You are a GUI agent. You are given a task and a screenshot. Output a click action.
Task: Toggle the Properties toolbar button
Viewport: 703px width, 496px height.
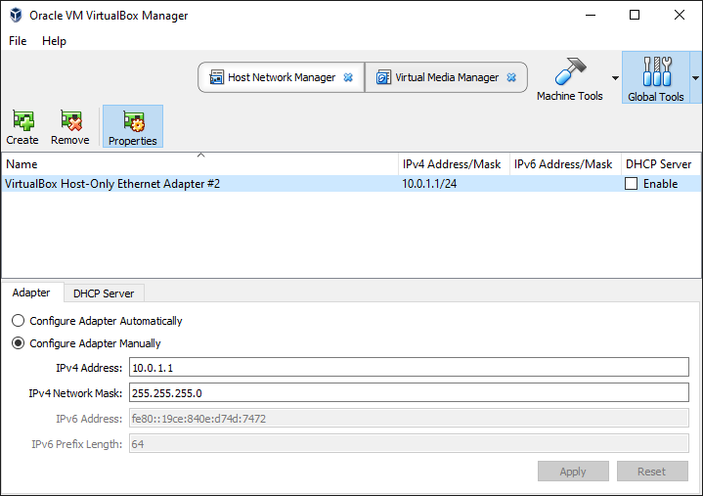pos(133,127)
